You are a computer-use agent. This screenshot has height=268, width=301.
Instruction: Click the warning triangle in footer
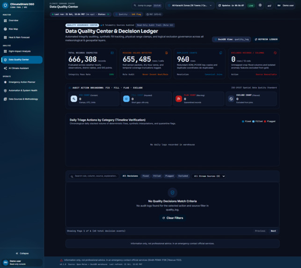pyautogui.click(x=61, y=261)
